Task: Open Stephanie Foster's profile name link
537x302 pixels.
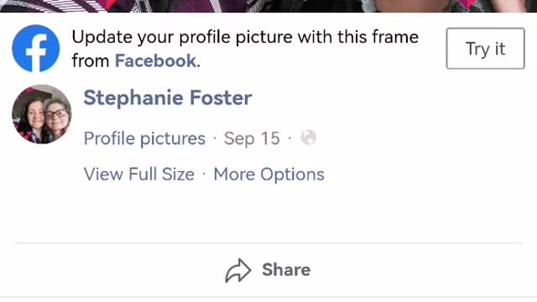Action: [x=168, y=97]
